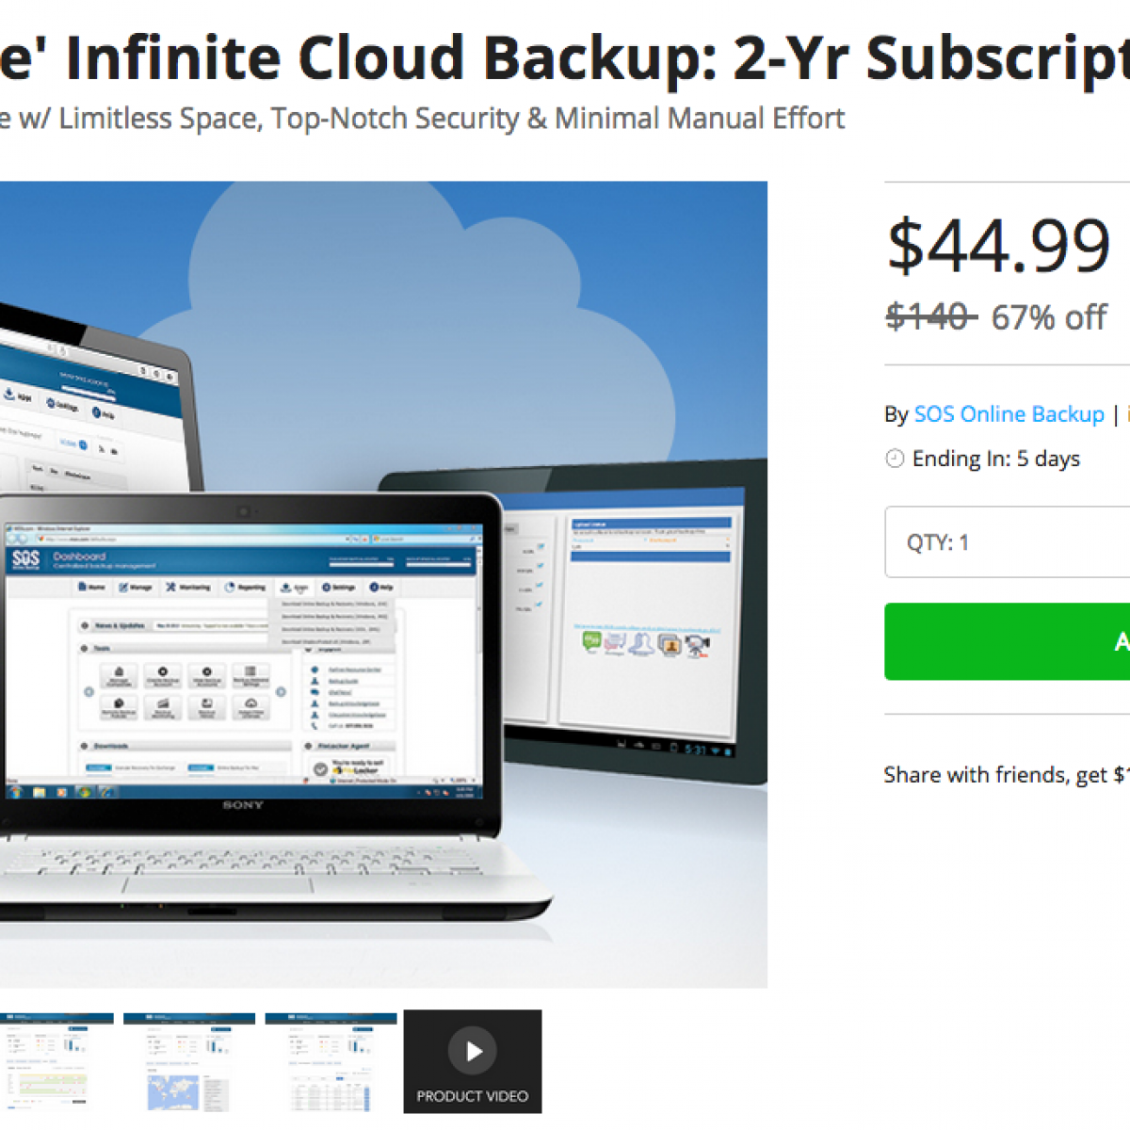
Task: Click the SONY logo on the laptop
Action: [243, 805]
